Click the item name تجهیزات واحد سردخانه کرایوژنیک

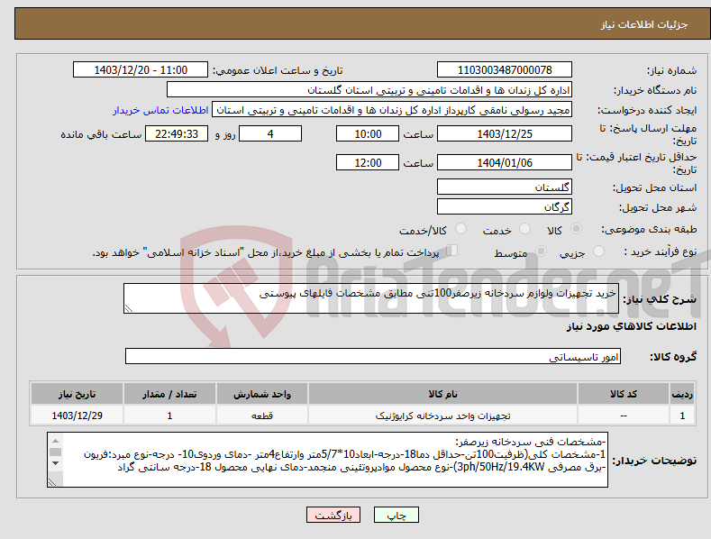442,416
